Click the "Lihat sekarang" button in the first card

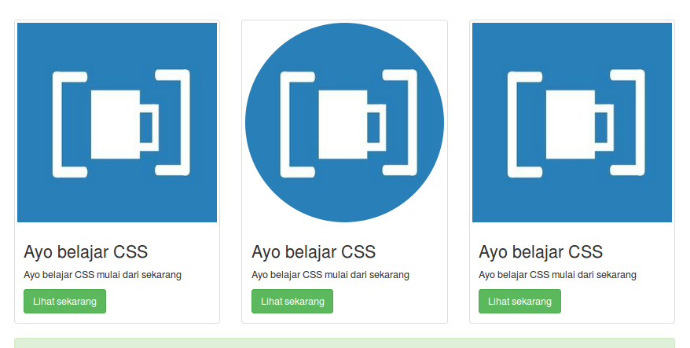64,302
